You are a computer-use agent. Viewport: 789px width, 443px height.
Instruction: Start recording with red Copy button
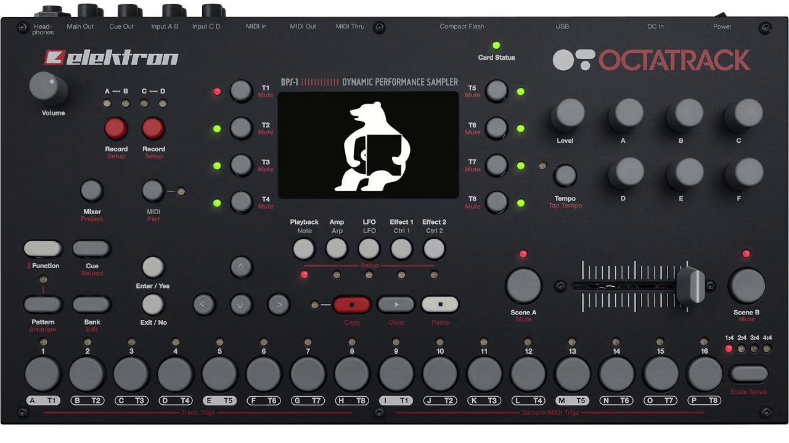(352, 305)
